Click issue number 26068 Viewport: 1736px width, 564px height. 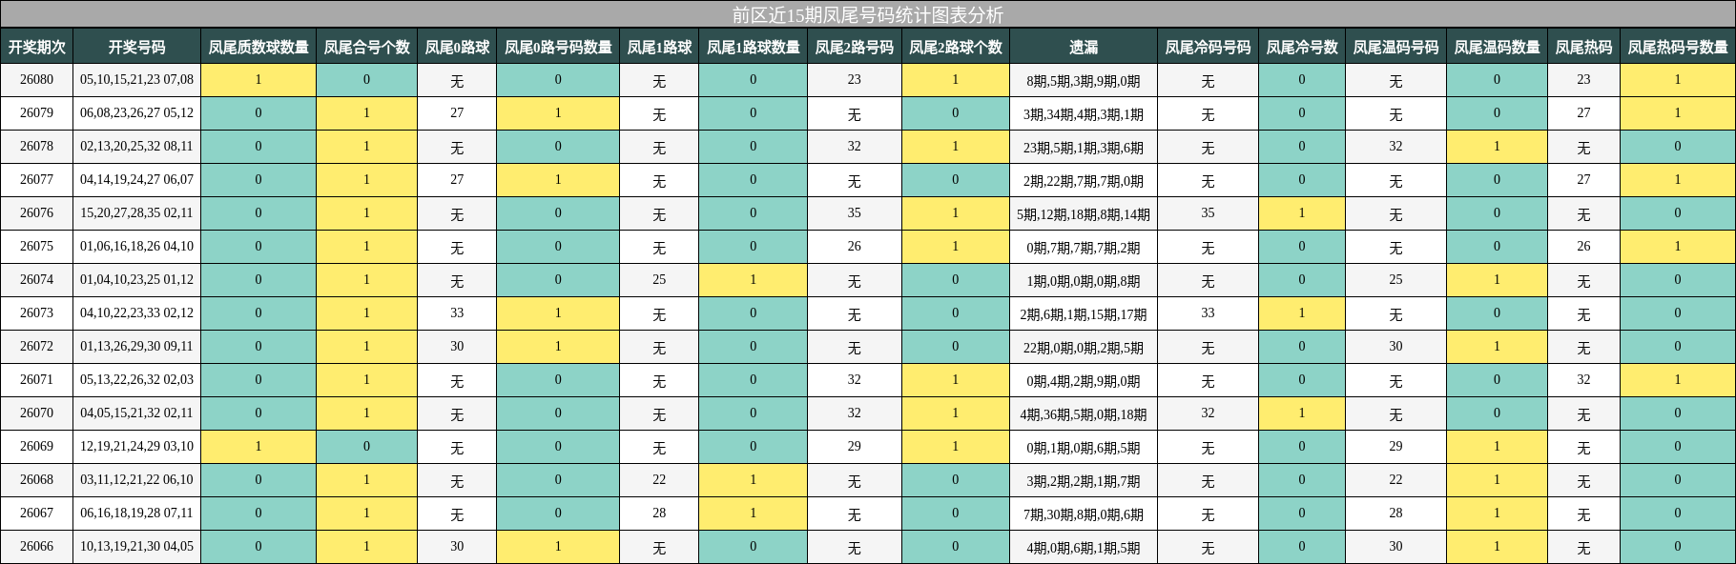point(36,480)
